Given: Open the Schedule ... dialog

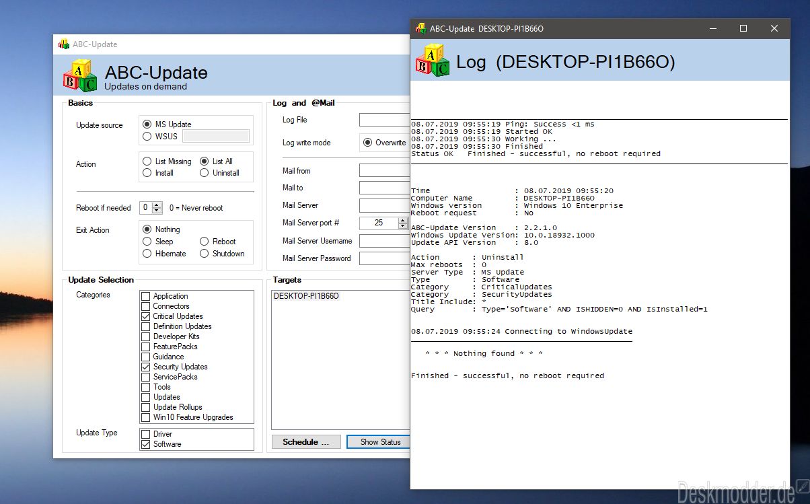Looking at the screenshot, I should pyautogui.click(x=306, y=442).
